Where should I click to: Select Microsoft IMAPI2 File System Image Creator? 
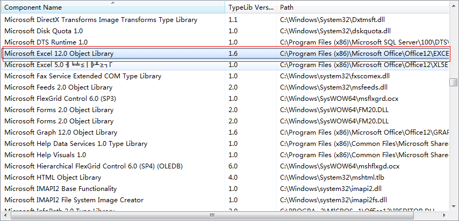pyautogui.click(x=74, y=200)
